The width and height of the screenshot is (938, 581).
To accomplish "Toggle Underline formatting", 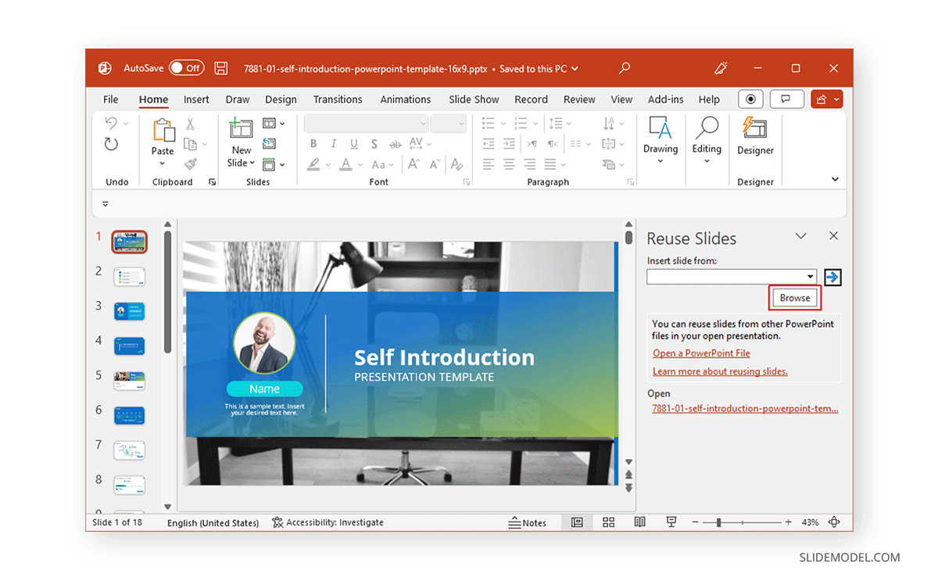I will pos(354,144).
